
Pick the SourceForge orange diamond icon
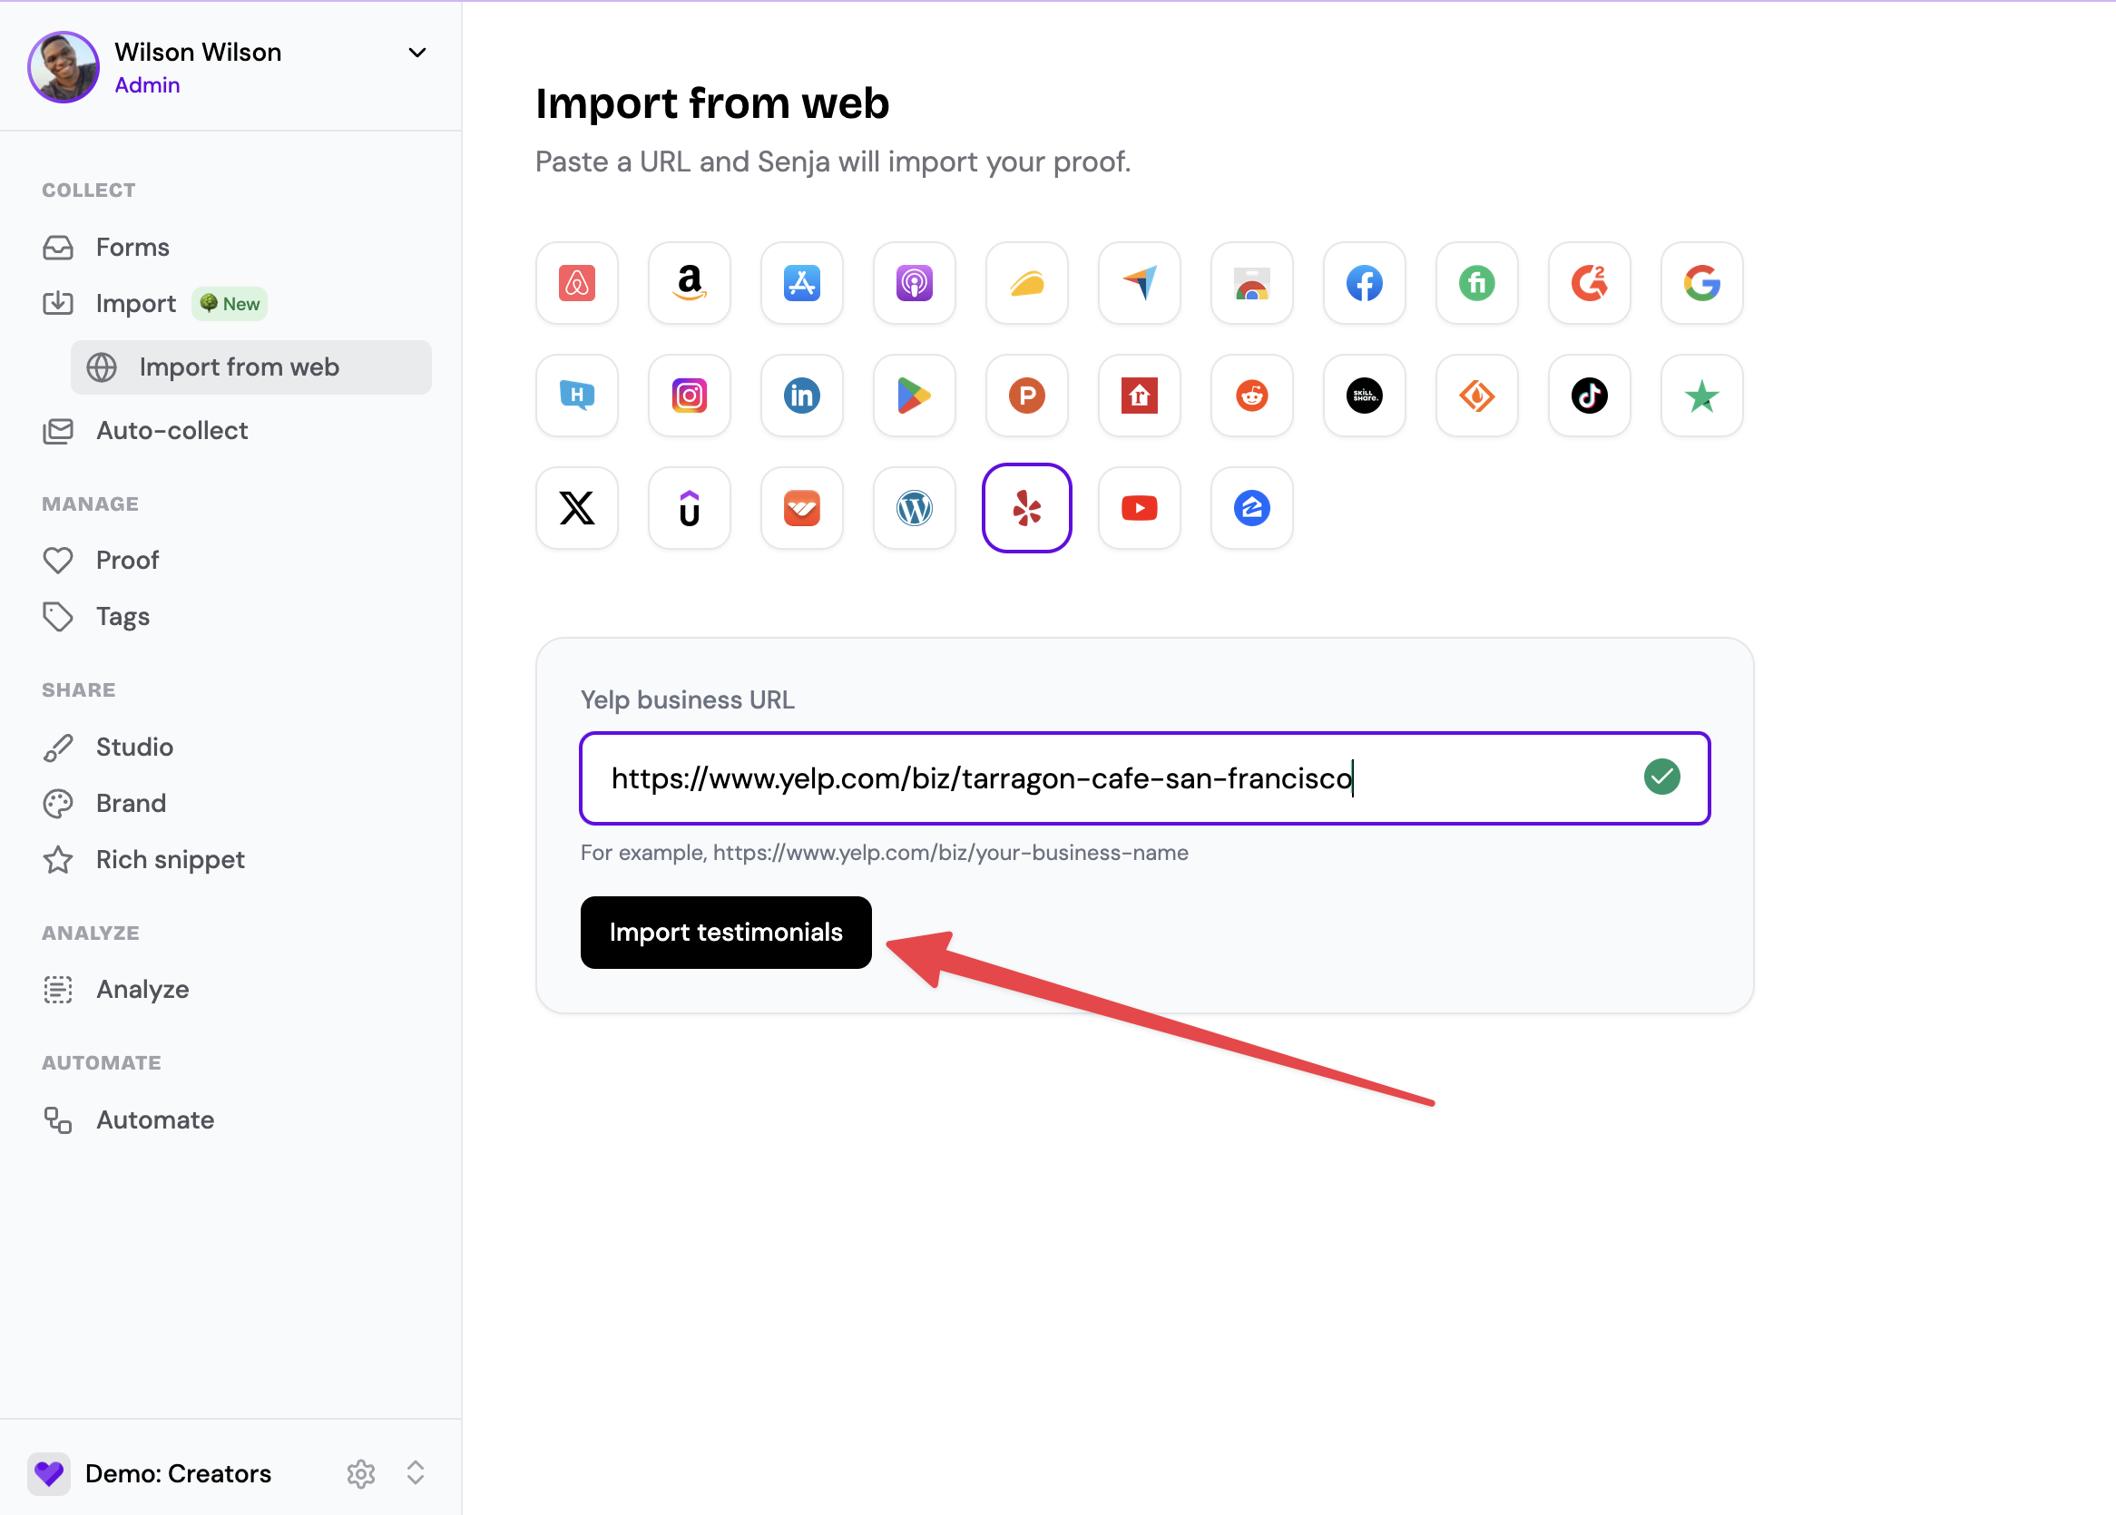1476,396
